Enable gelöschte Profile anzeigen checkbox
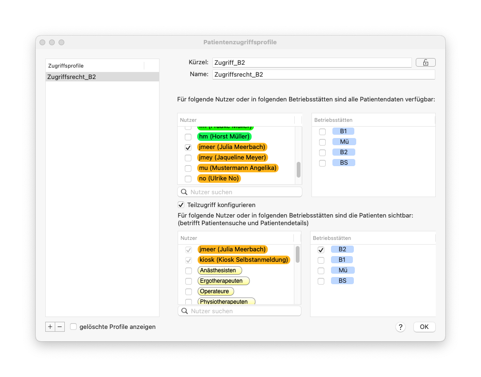 click(73, 327)
